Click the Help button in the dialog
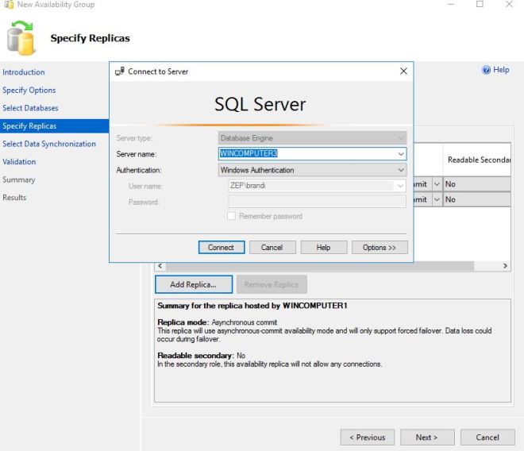524x451 pixels. coord(323,248)
